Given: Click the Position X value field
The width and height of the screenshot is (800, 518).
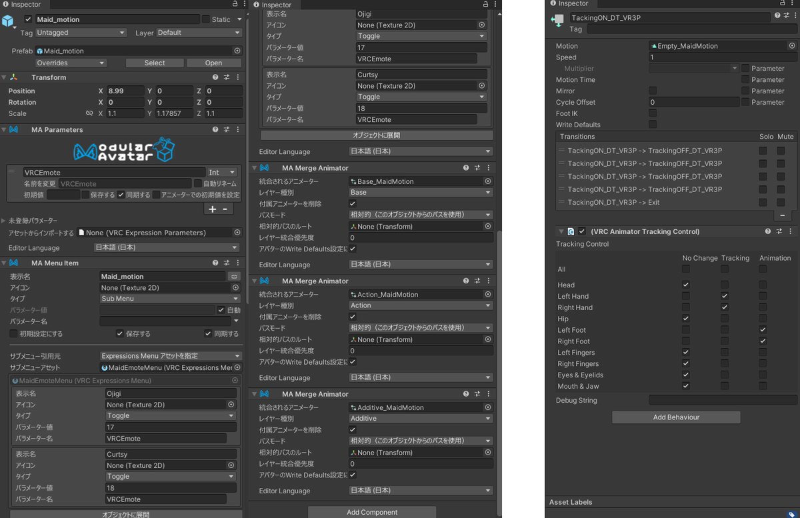Looking at the screenshot, I should pos(125,91).
